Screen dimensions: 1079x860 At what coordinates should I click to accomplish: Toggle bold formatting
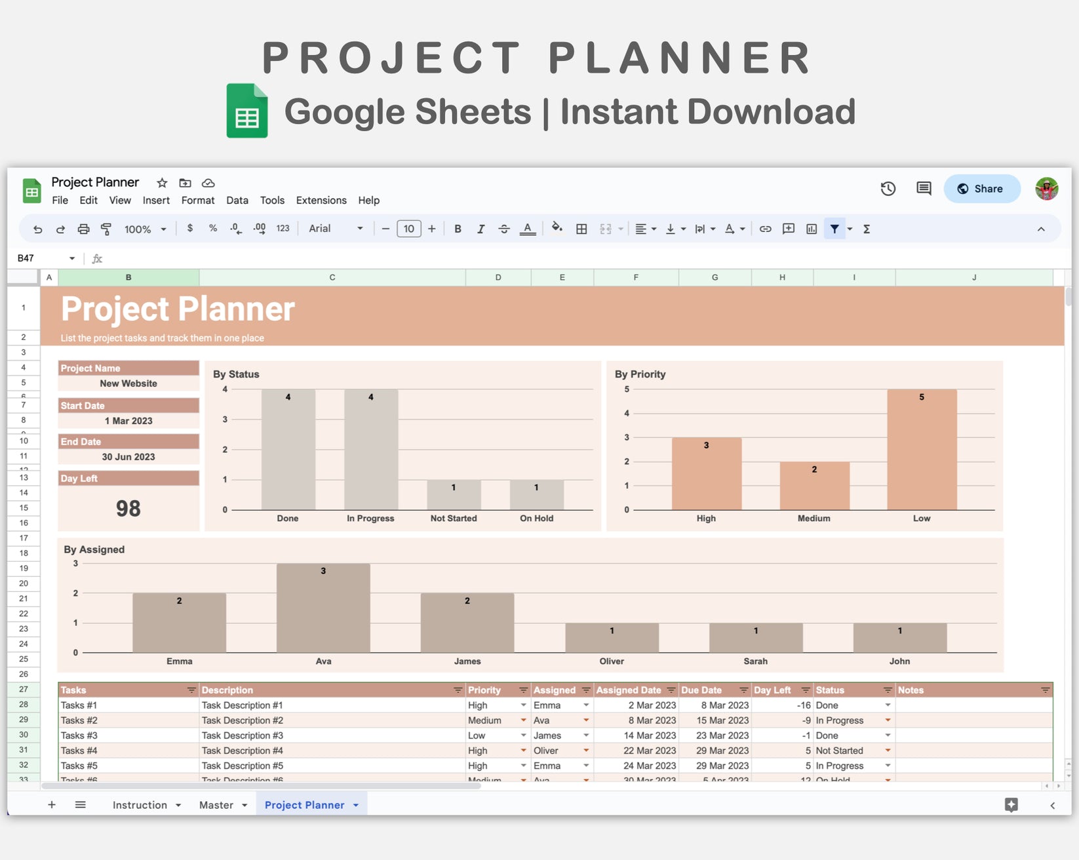coord(458,229)
